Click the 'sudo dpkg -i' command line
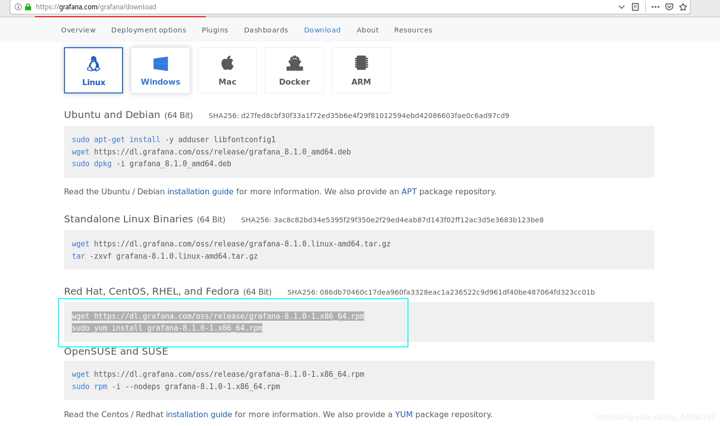The image size is (720, 426). 152,164
